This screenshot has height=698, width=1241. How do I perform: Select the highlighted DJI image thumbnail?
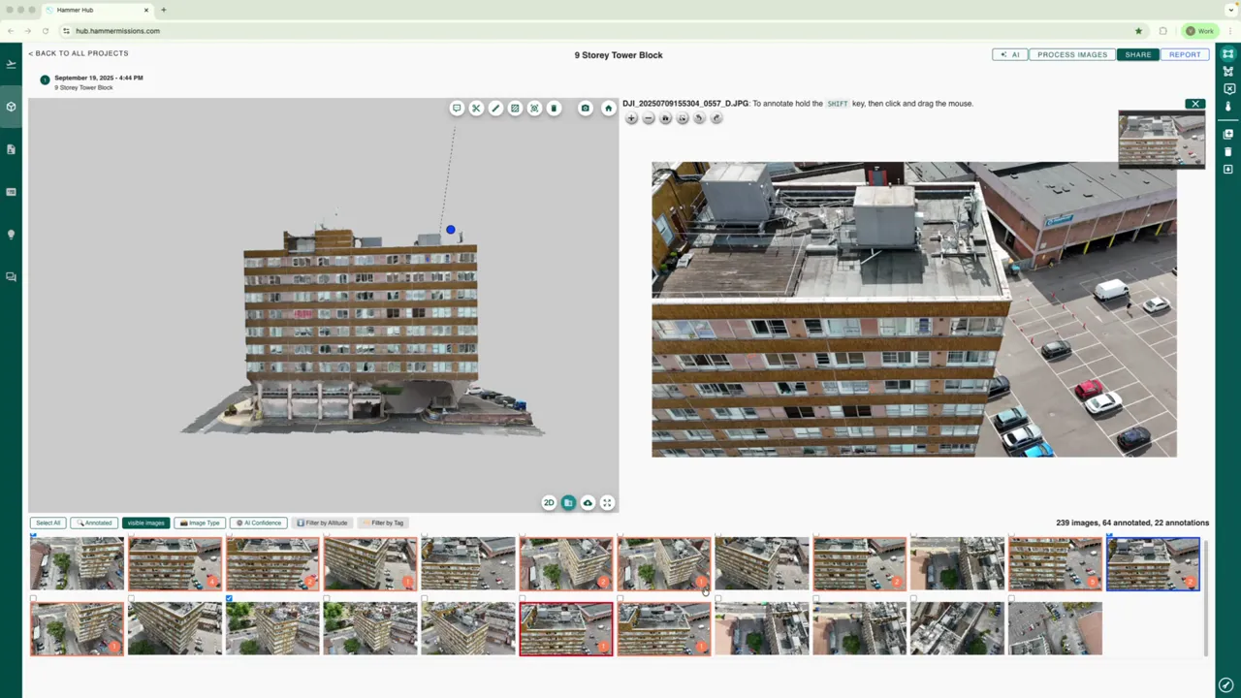[1152, 562]
